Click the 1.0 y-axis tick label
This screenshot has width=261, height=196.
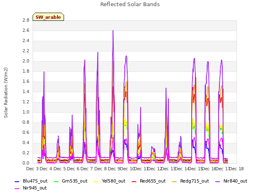26,112
